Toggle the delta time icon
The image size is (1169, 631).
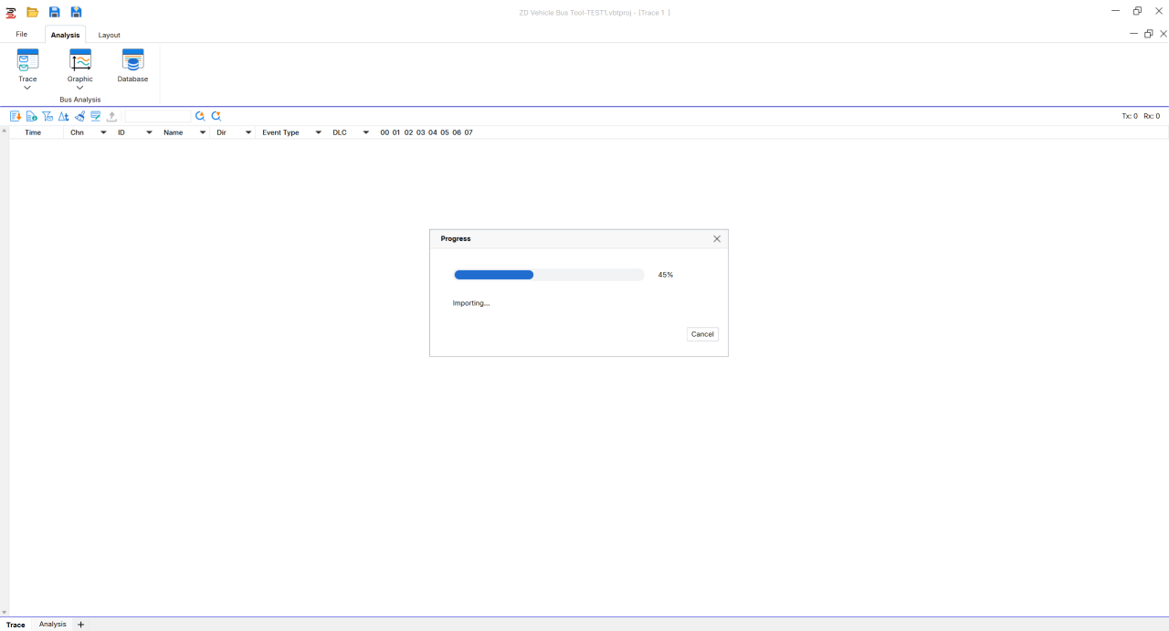pyautogui.click(x=63, y=116)
